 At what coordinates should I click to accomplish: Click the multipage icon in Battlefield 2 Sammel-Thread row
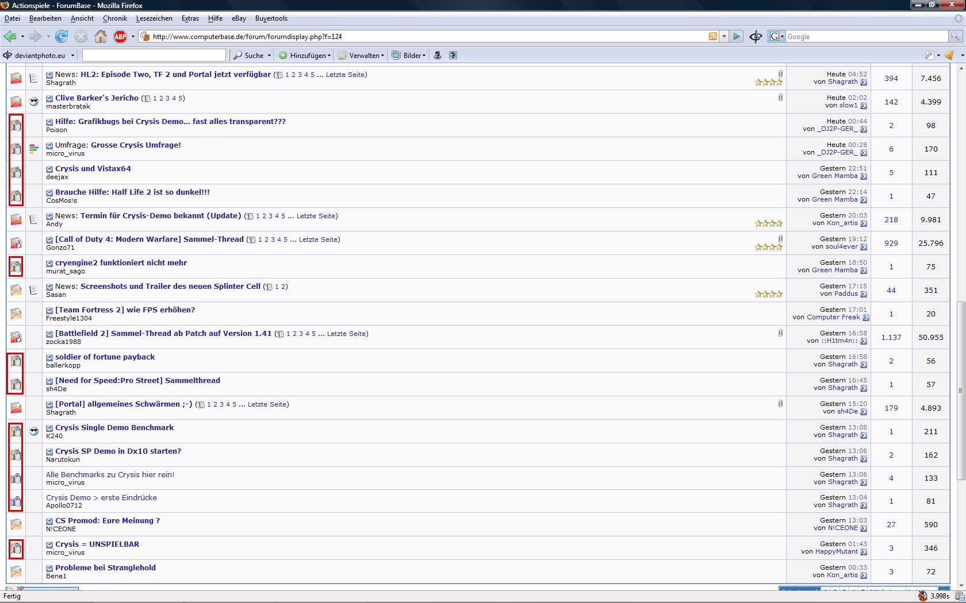coord(281,334)
